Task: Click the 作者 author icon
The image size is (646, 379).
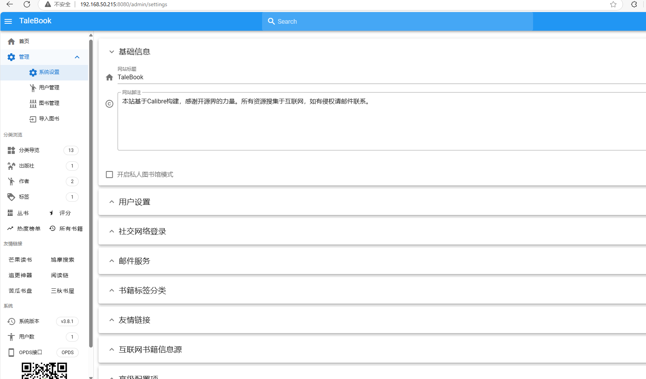Action: pos(11,182)
